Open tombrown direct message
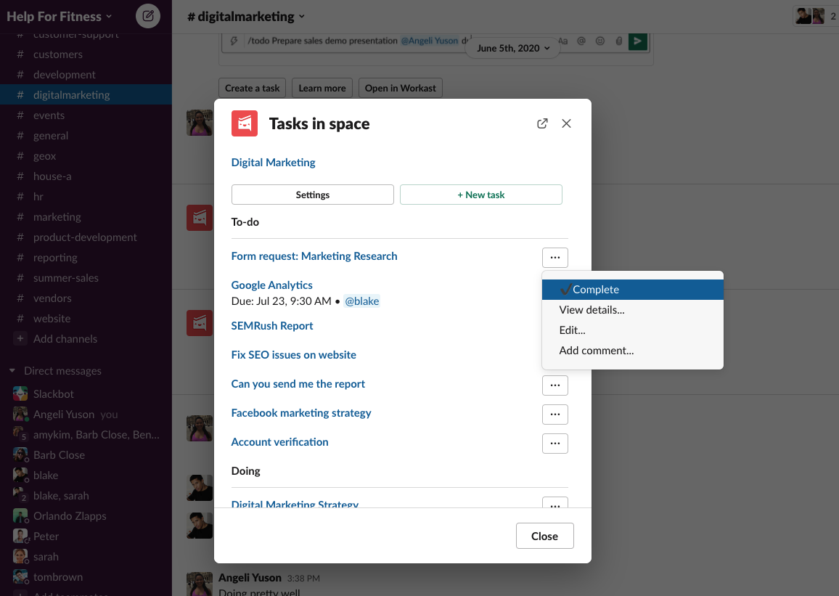Image resolution: width=839 pixels, height=596 pixels. click(86, 576)
